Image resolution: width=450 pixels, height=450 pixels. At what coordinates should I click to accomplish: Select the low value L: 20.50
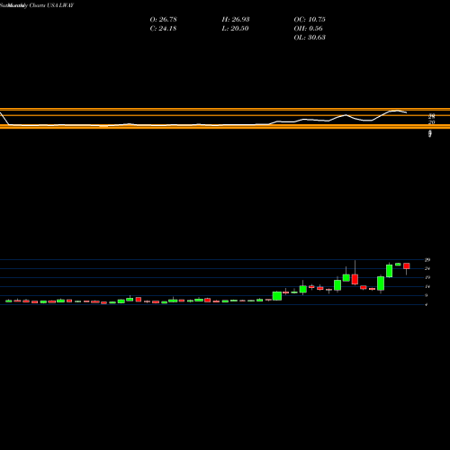pyautogui.click(x=235, y=29)
